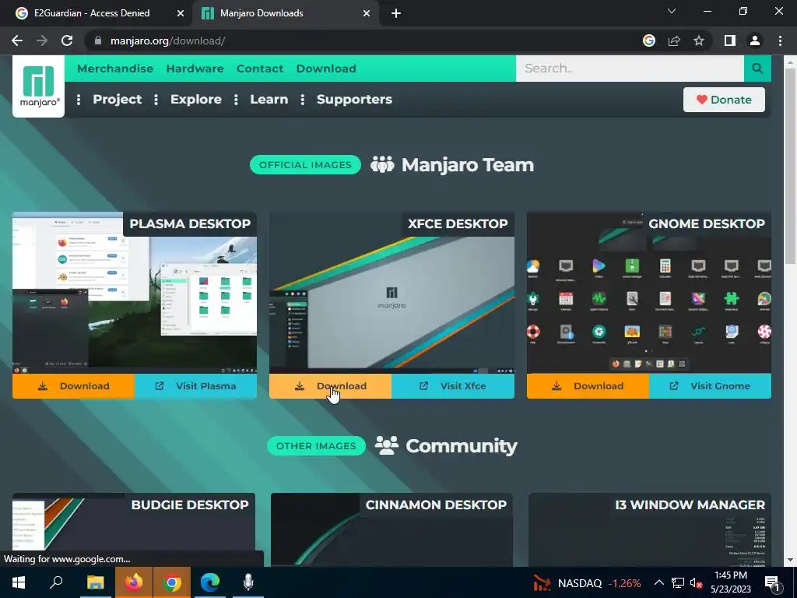Click the OTHER IMAGES badge
797x598 pixels.
(x=316, y=446)
